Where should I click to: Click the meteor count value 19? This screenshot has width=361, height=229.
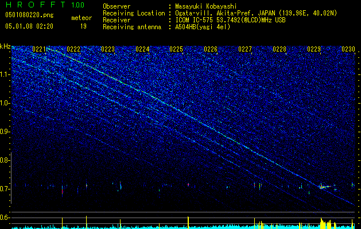point(83,26)
